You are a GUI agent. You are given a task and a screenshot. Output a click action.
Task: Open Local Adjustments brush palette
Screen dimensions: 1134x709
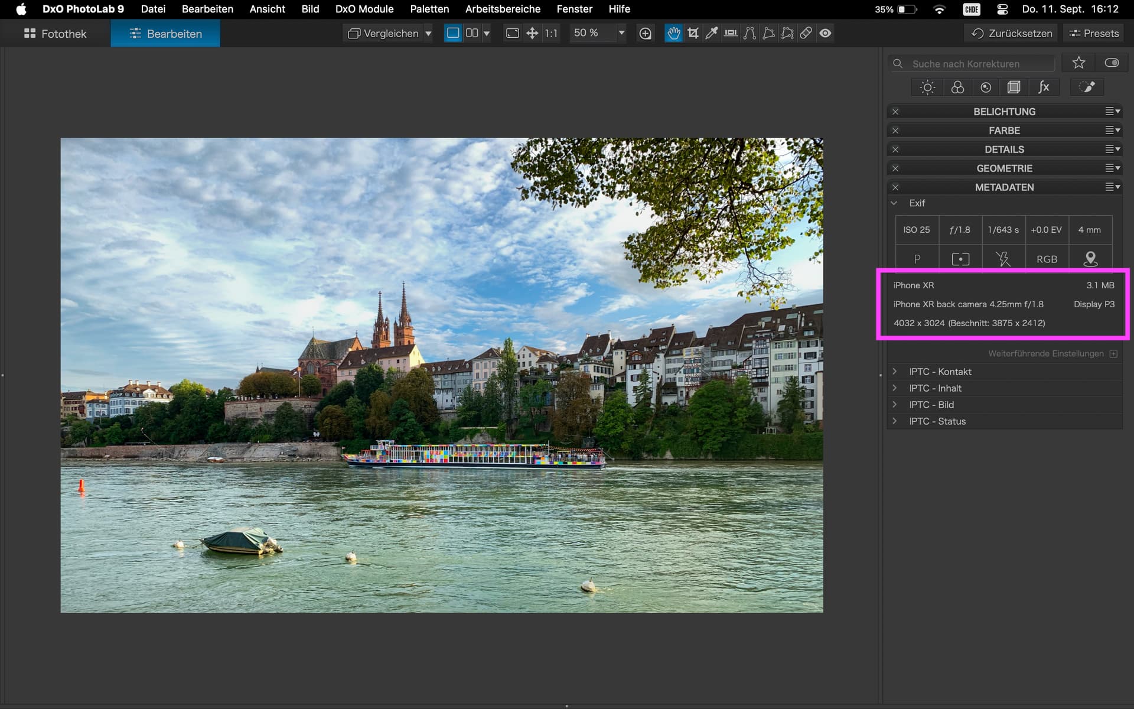click(x=1087, y=87)
